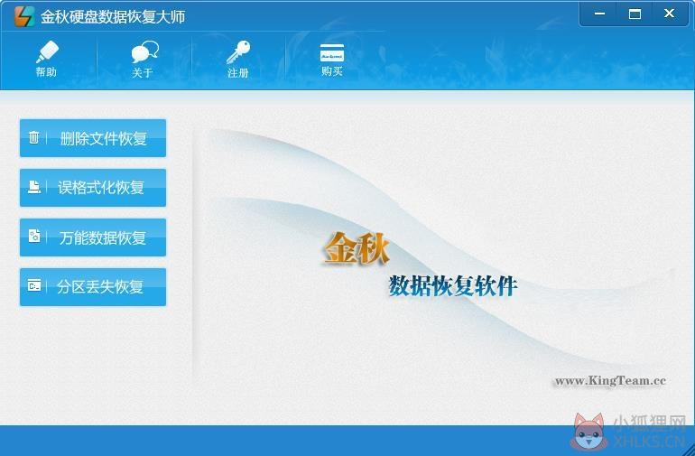The width and height of the screenshot is (695, 456).
Task: Open the 关于 about chat bubble icon
Action: [144, 52]
